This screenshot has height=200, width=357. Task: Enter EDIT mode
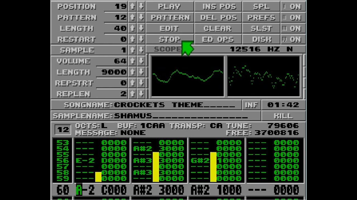[x=170, y=28]
